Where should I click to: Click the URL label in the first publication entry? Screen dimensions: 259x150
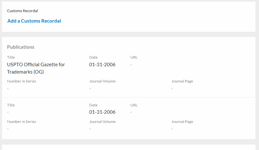tap(134, 57)
